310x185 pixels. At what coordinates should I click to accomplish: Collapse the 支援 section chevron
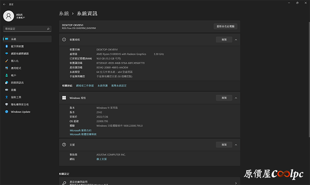236,145
